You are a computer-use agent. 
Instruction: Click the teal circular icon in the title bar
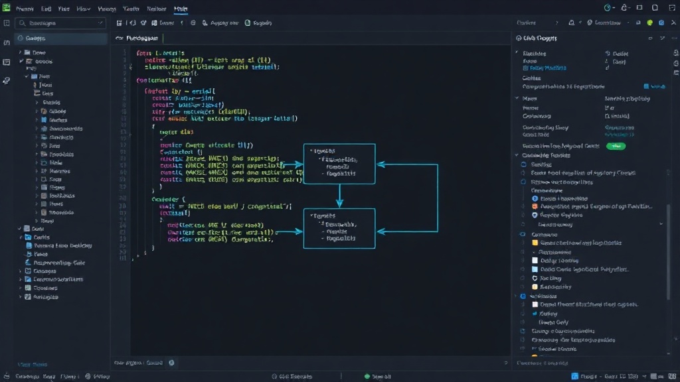pos(608,8)
